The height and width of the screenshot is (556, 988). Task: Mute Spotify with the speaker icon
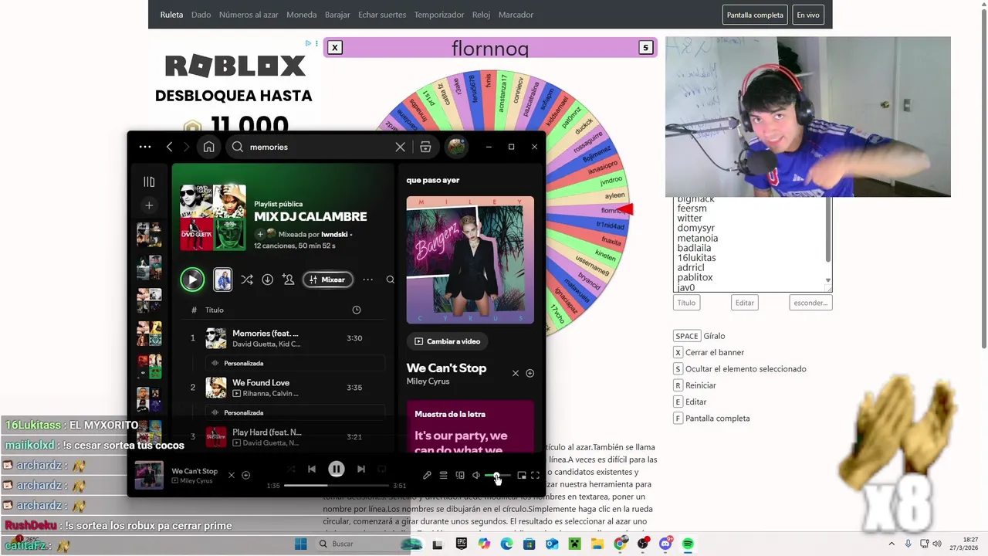[x=476, y=476]
